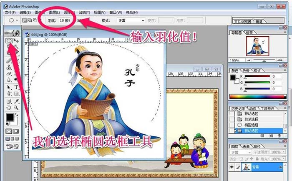Switch to the 通道 channels tab
The width and height of the screenshot is (292, 181).
pyautogui.click(x=246, y=146)
